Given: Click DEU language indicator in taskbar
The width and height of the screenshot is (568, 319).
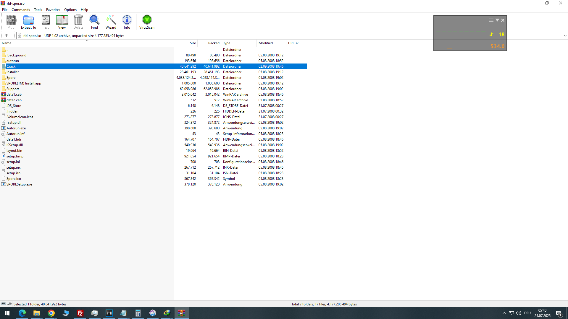Looking at the screenshot, I should tap(527, 313).
